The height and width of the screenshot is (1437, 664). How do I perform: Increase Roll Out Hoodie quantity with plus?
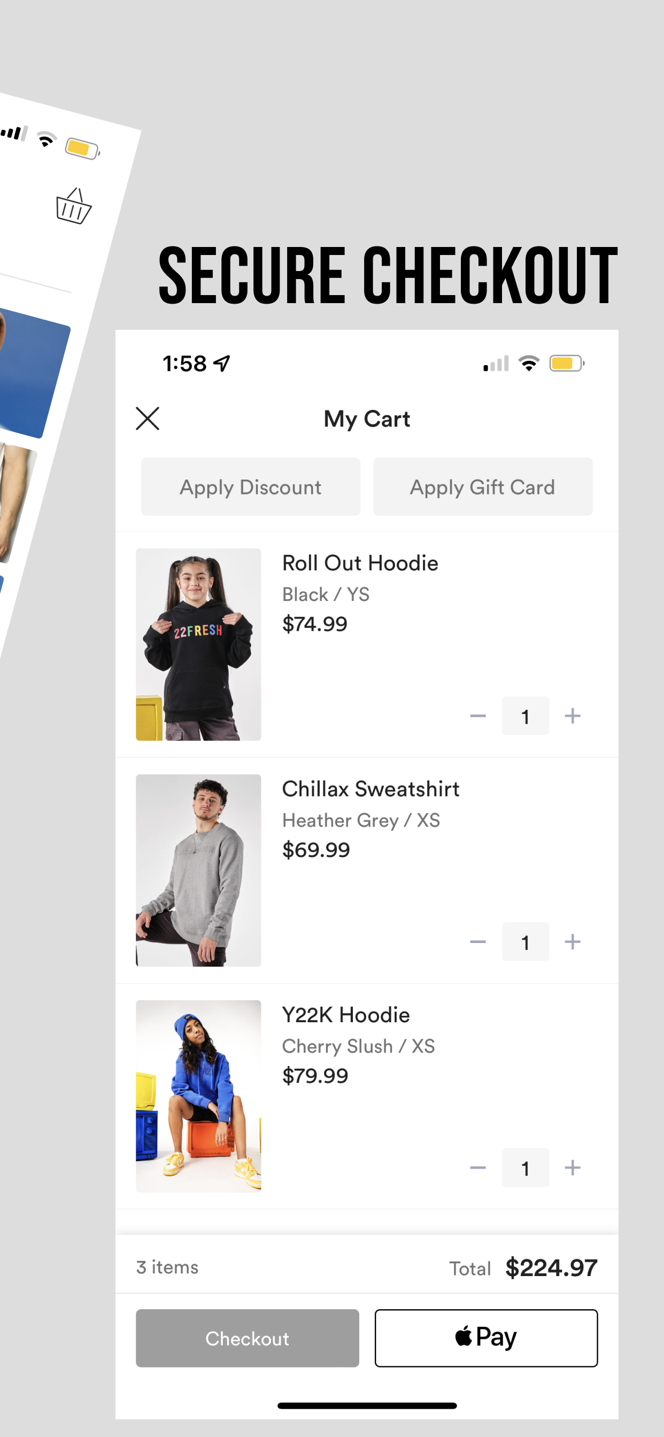tap(573, 716)
